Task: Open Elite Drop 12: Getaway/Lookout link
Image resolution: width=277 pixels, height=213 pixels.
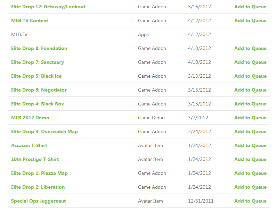Action: 48,7
